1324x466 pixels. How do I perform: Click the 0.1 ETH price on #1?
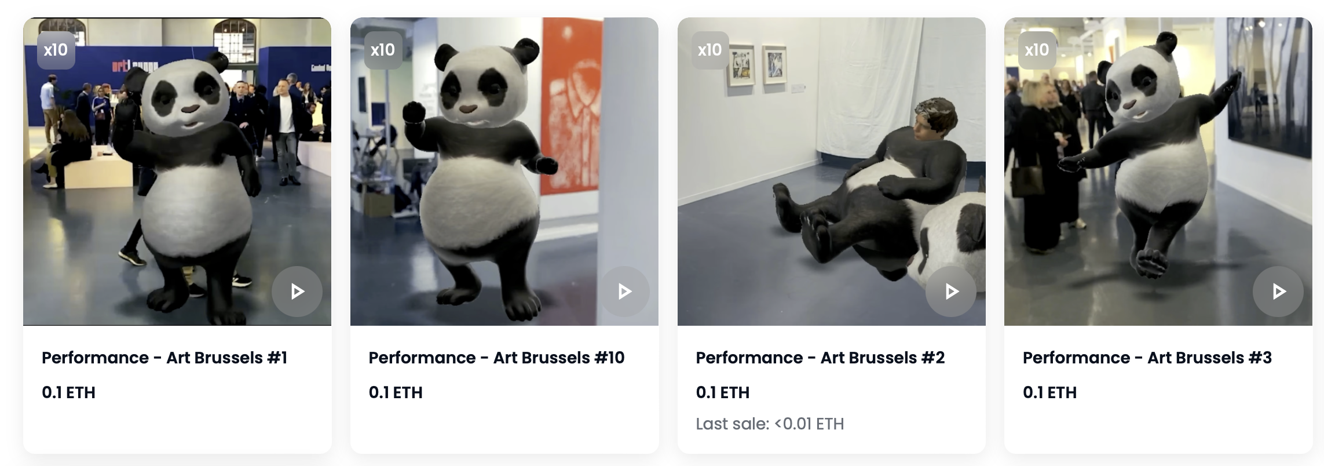(68, 392)
